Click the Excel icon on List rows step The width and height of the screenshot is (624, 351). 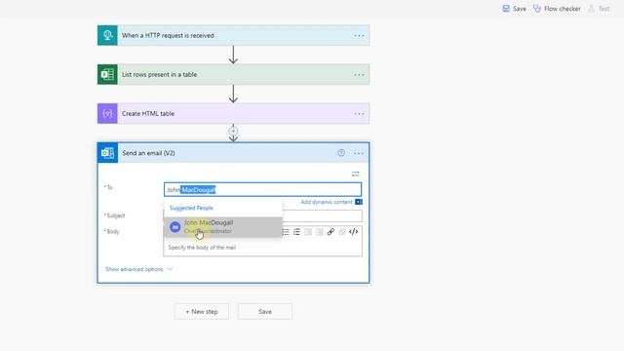click(x=107, y=74)
